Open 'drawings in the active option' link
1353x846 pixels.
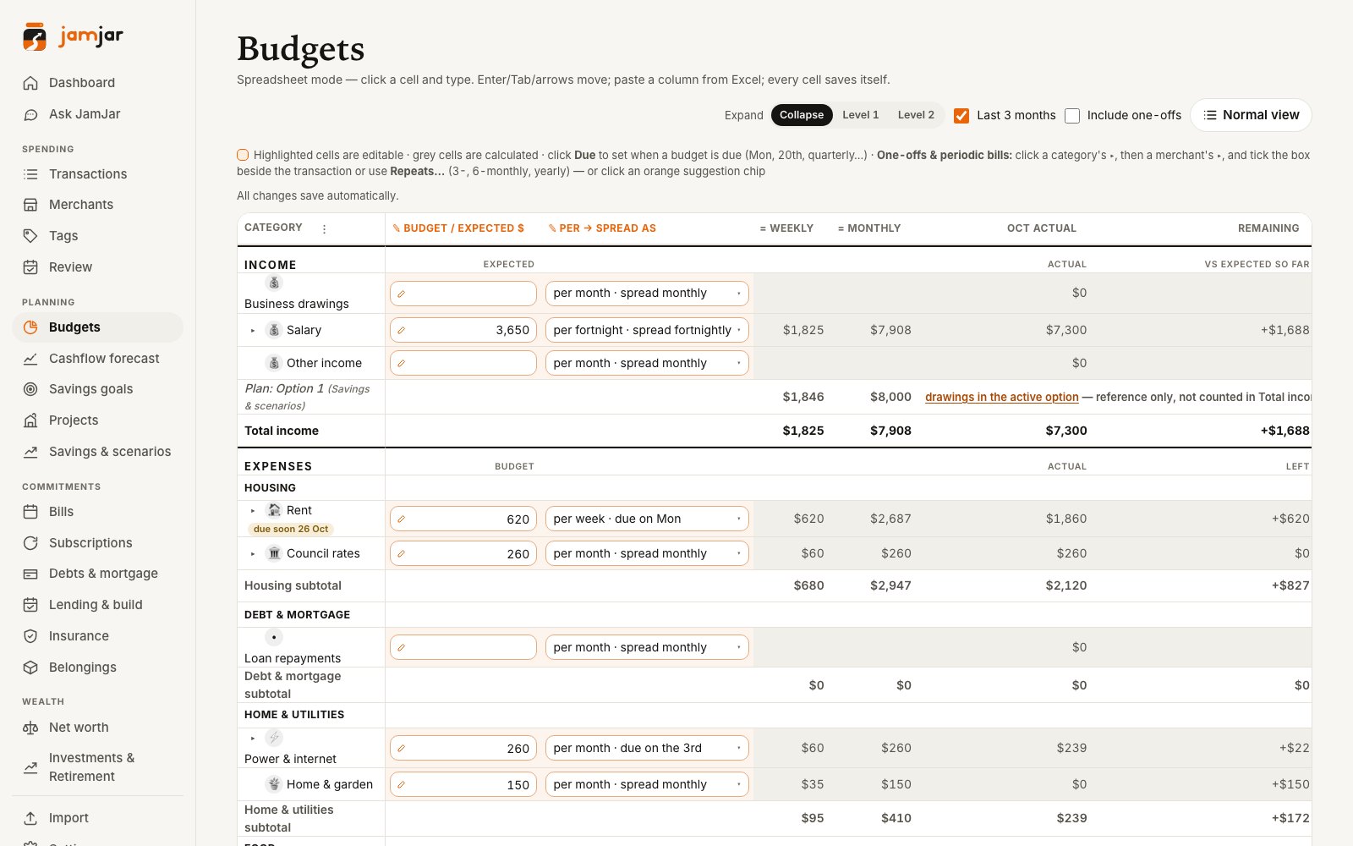[x=1002, y=397]
